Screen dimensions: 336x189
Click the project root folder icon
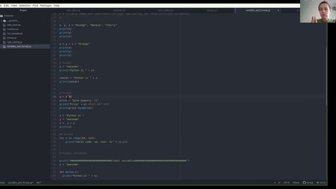tap(2, 16)
